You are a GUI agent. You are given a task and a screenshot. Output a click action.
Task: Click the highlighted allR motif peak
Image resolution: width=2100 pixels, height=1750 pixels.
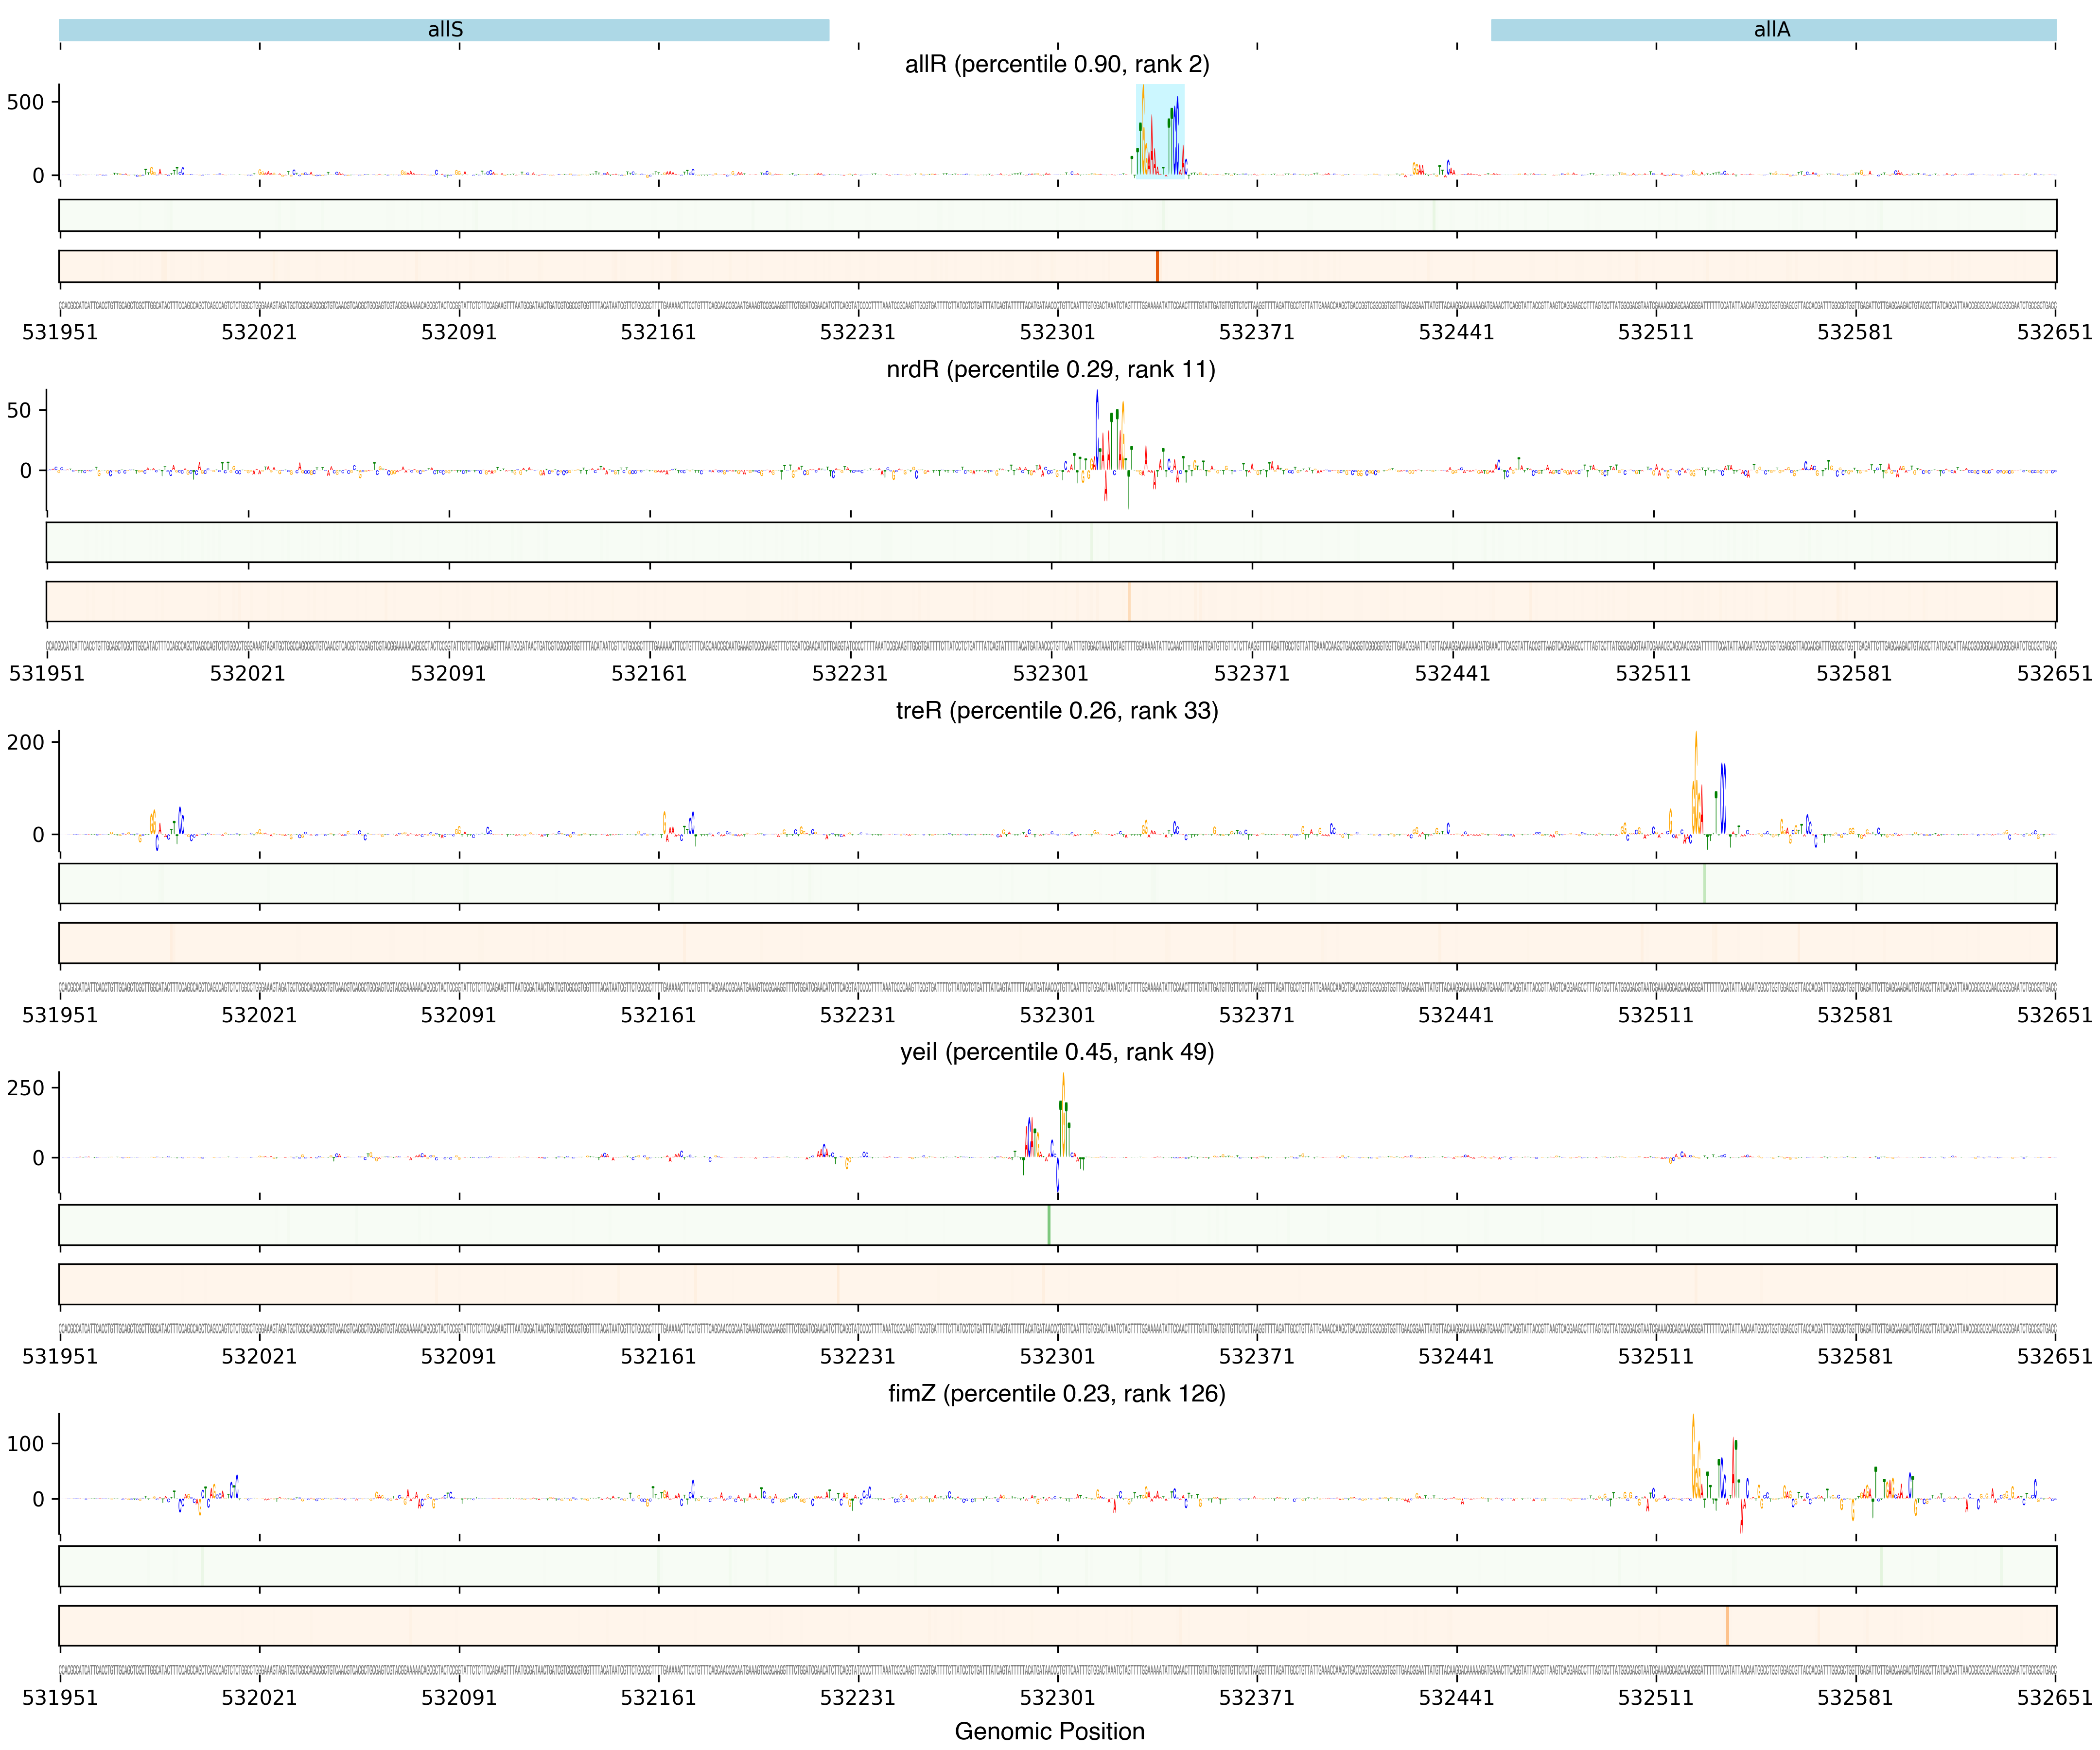pyautogui.click(x=1159, y=131)
